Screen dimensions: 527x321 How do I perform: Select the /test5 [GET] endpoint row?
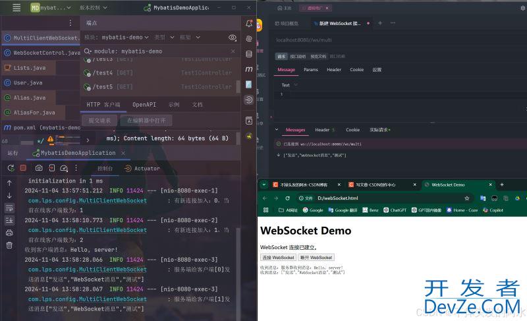click(159, 87)
